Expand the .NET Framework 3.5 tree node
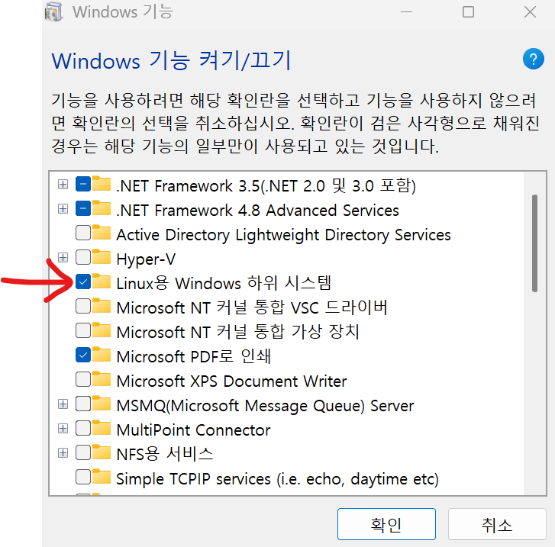 coord(63,185)
